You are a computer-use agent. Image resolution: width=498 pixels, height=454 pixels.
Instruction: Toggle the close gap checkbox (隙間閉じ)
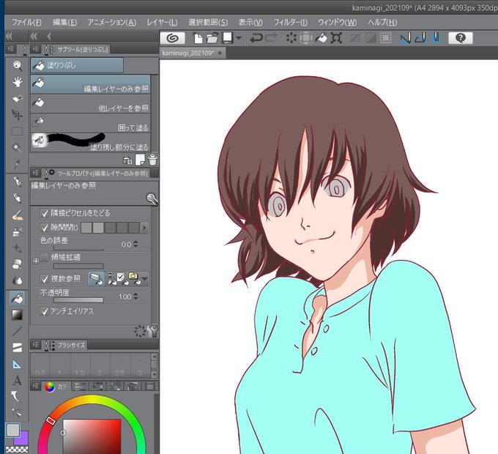pos(45,228)
